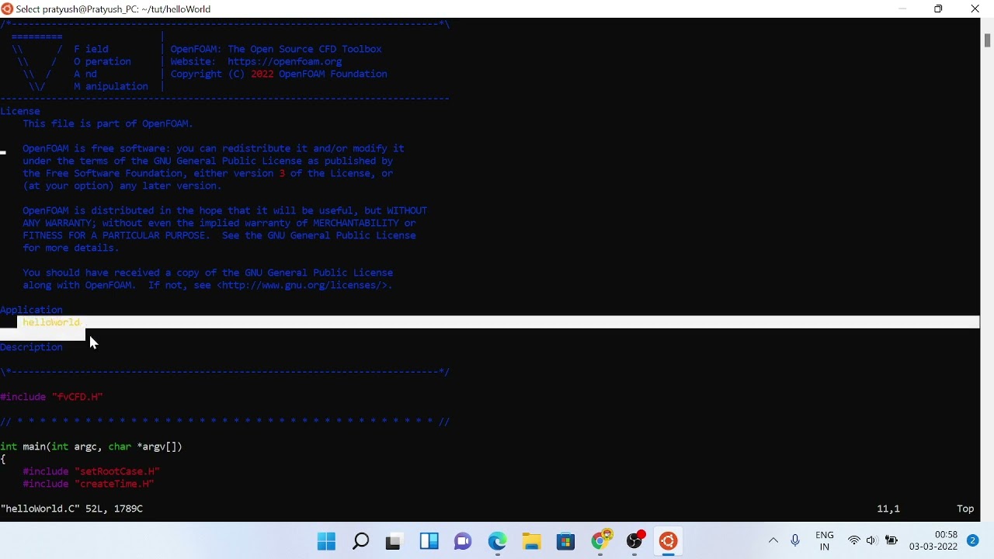Click the volume speaker icon

tap(871, 540)
